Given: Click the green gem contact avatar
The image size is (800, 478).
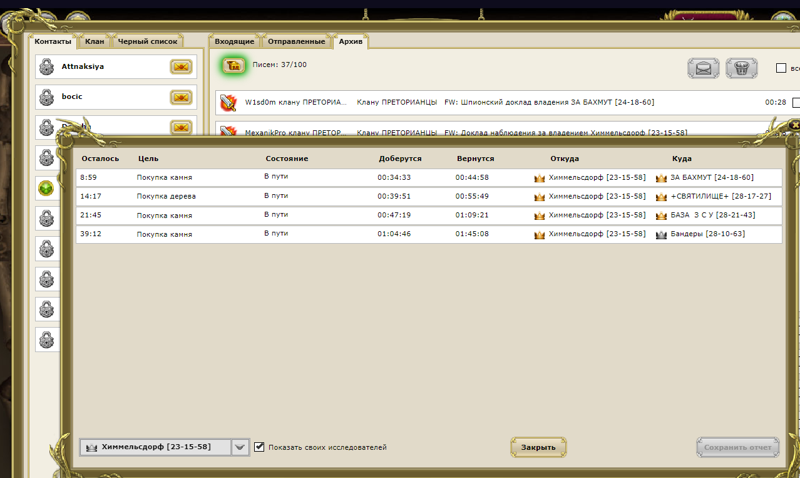Looking at the screenshot, I should [x=47, y=187].
